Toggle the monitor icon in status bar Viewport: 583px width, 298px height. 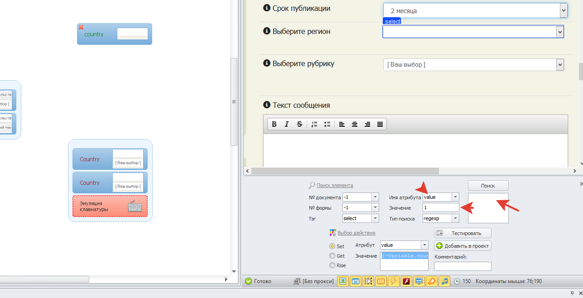[x=419, y=281]
